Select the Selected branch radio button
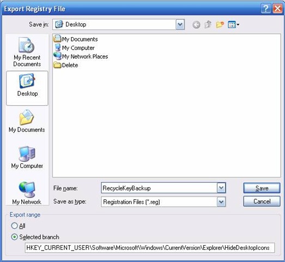This screenshot has width=285, height=262. point(35,237)
